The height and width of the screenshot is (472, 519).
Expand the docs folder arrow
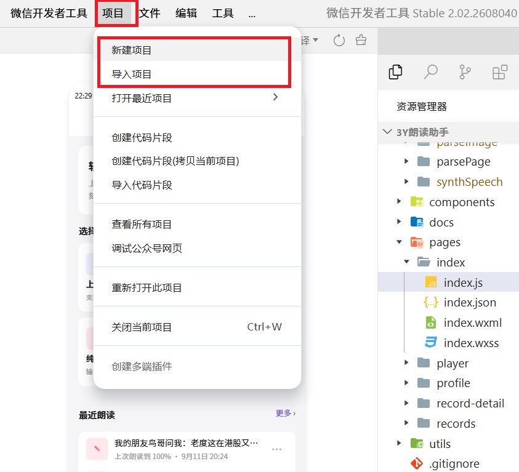pos(399,222)
